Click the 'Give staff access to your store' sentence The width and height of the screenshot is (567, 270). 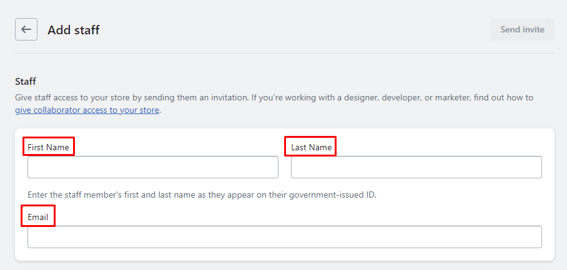[81, 98]
